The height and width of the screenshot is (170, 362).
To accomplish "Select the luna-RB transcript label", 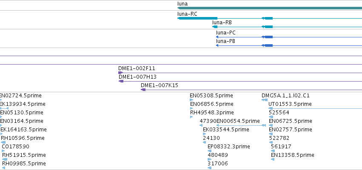I will 222,23.
